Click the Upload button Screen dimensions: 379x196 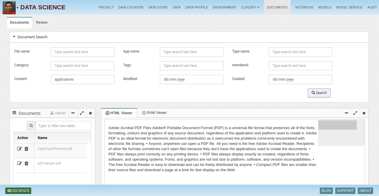58,113
